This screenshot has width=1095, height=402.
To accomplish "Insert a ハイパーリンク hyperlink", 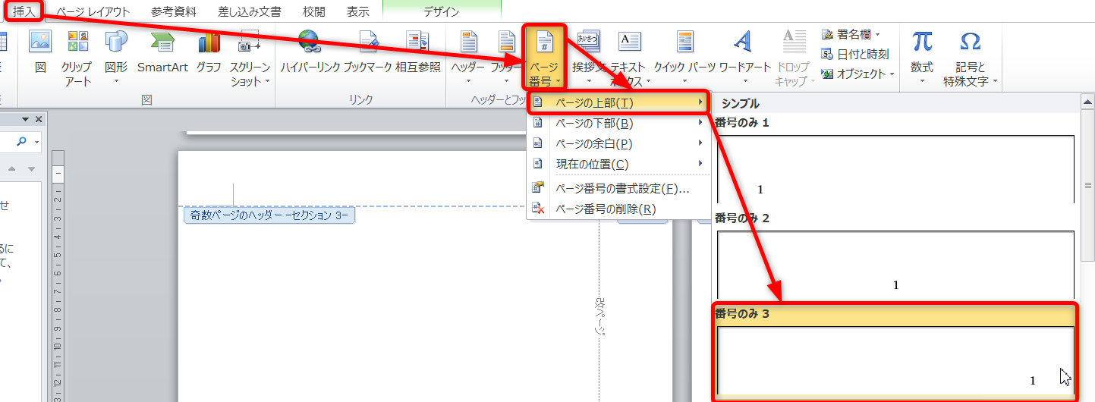I will click(x=310, y=53).
